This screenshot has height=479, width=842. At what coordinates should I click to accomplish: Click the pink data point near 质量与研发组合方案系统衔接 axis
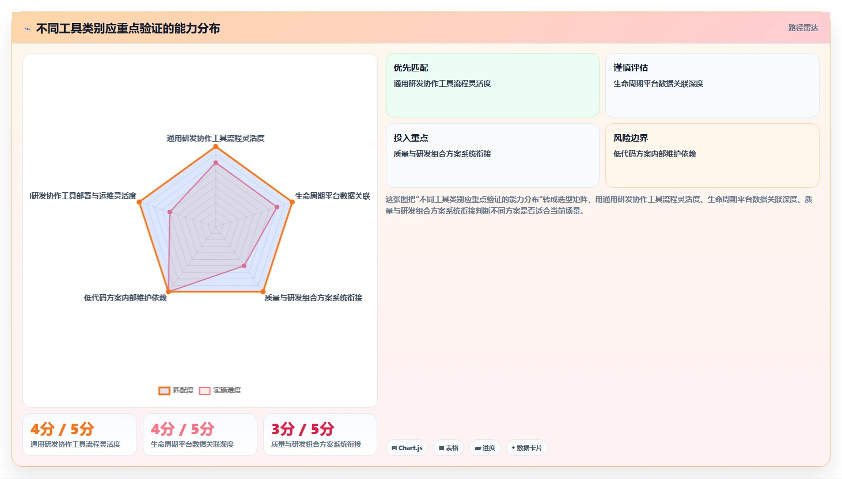[244, 266]
